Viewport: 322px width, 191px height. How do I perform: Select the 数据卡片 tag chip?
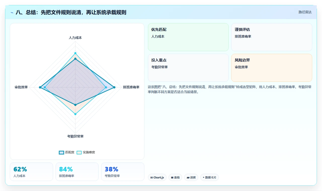tap(210, 177)
